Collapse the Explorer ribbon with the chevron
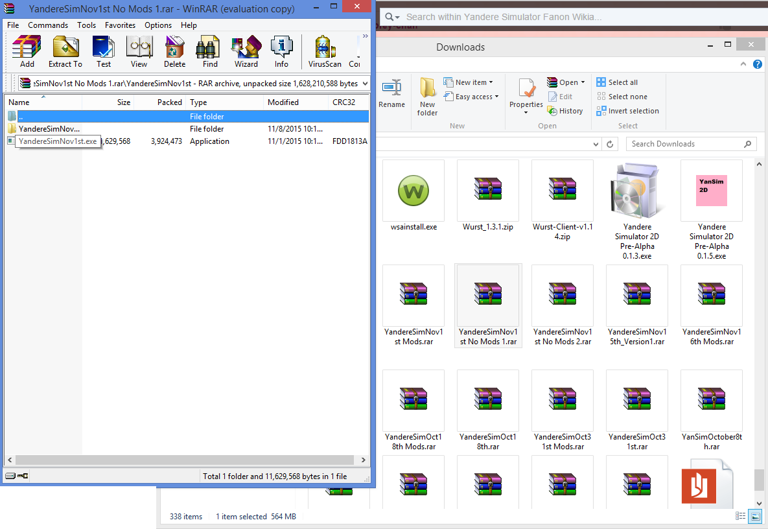The height and width of the screenshot is (529, 768). point(743,64)
